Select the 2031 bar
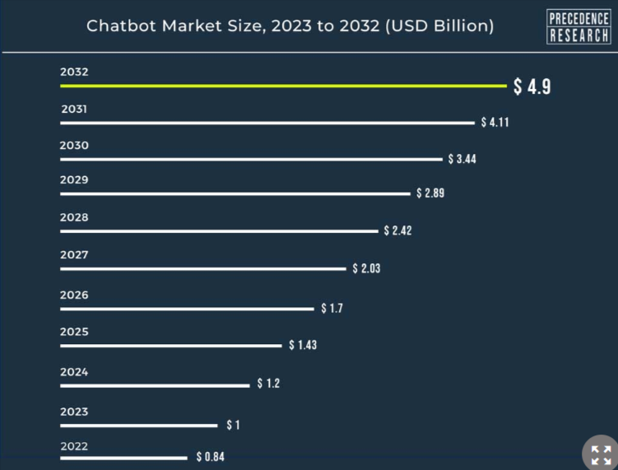The image size is (618, 470). point(267,123)
